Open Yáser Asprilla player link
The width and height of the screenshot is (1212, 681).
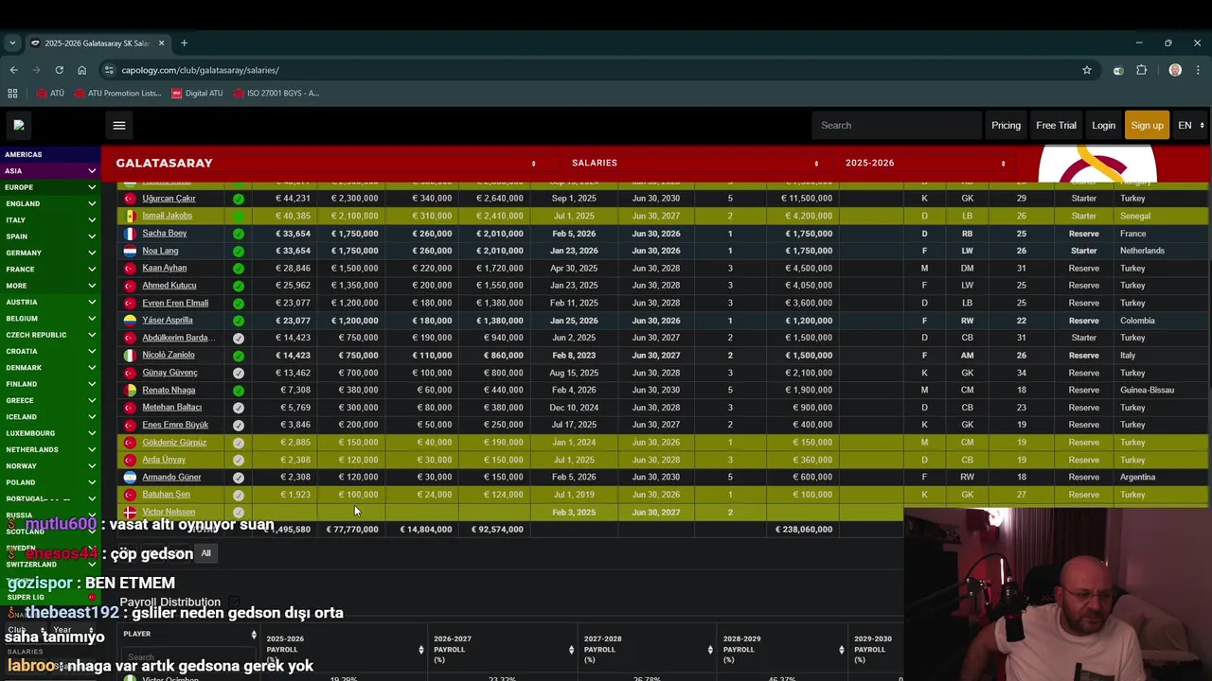(168, 321)
